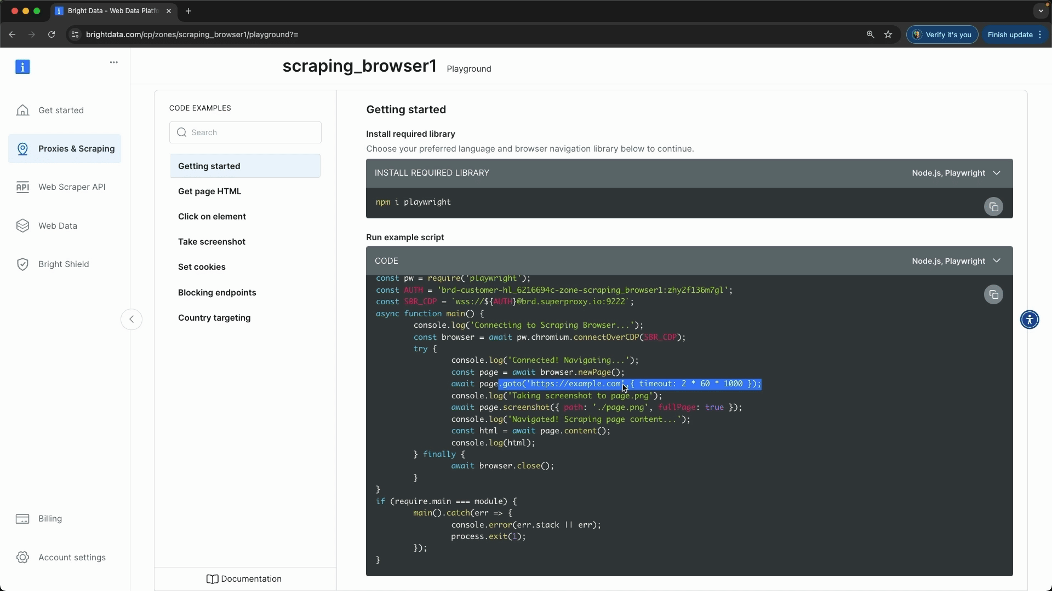Viewport: 1052px width, 591px height.
Task: Click the 'process.exit(1);' code line
Action: coord(488,536)
